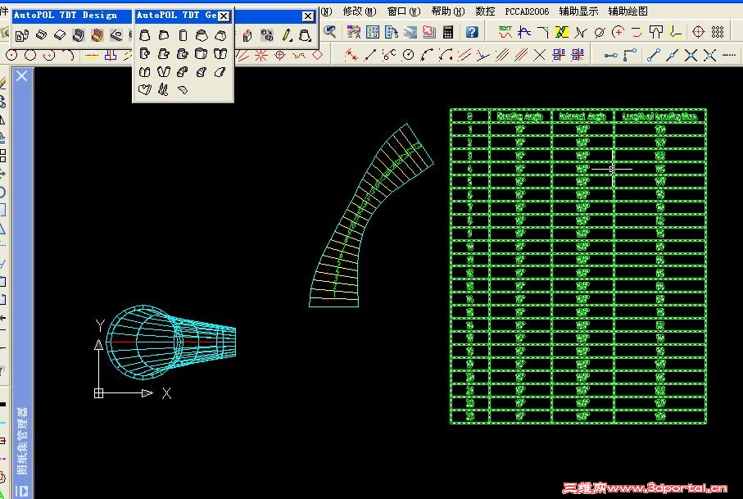Select the blue endpoint snap line icon
Viewport: 743px width, 499px height.
coord(654,56)
